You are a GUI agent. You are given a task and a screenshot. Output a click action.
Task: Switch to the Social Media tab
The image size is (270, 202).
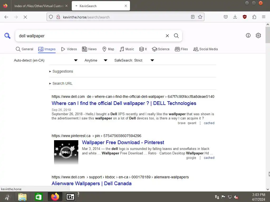pyautogui.click(x=205, y=49)
